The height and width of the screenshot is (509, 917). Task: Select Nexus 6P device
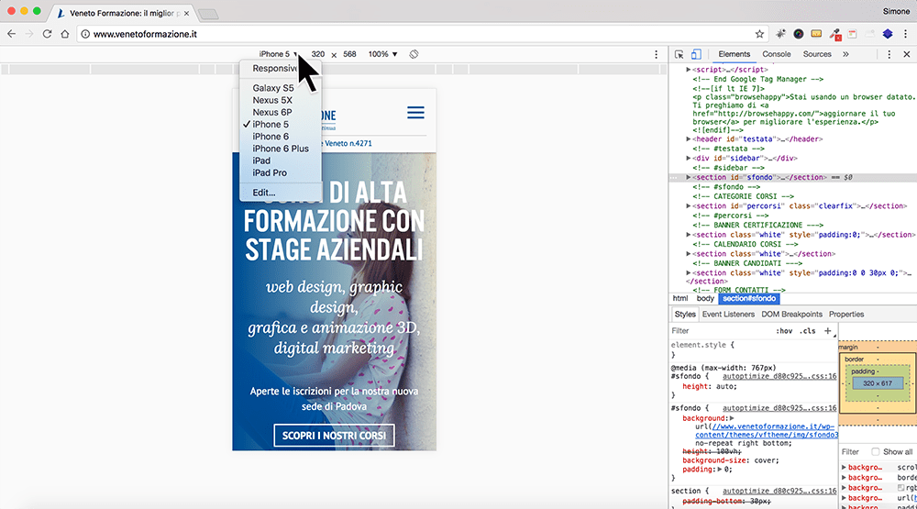272,112
